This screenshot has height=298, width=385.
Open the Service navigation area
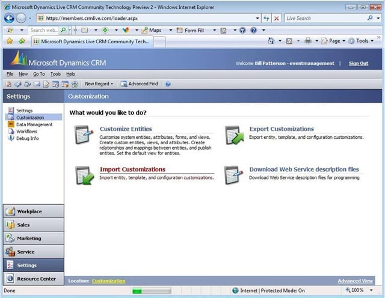click(x=34, y=252)
